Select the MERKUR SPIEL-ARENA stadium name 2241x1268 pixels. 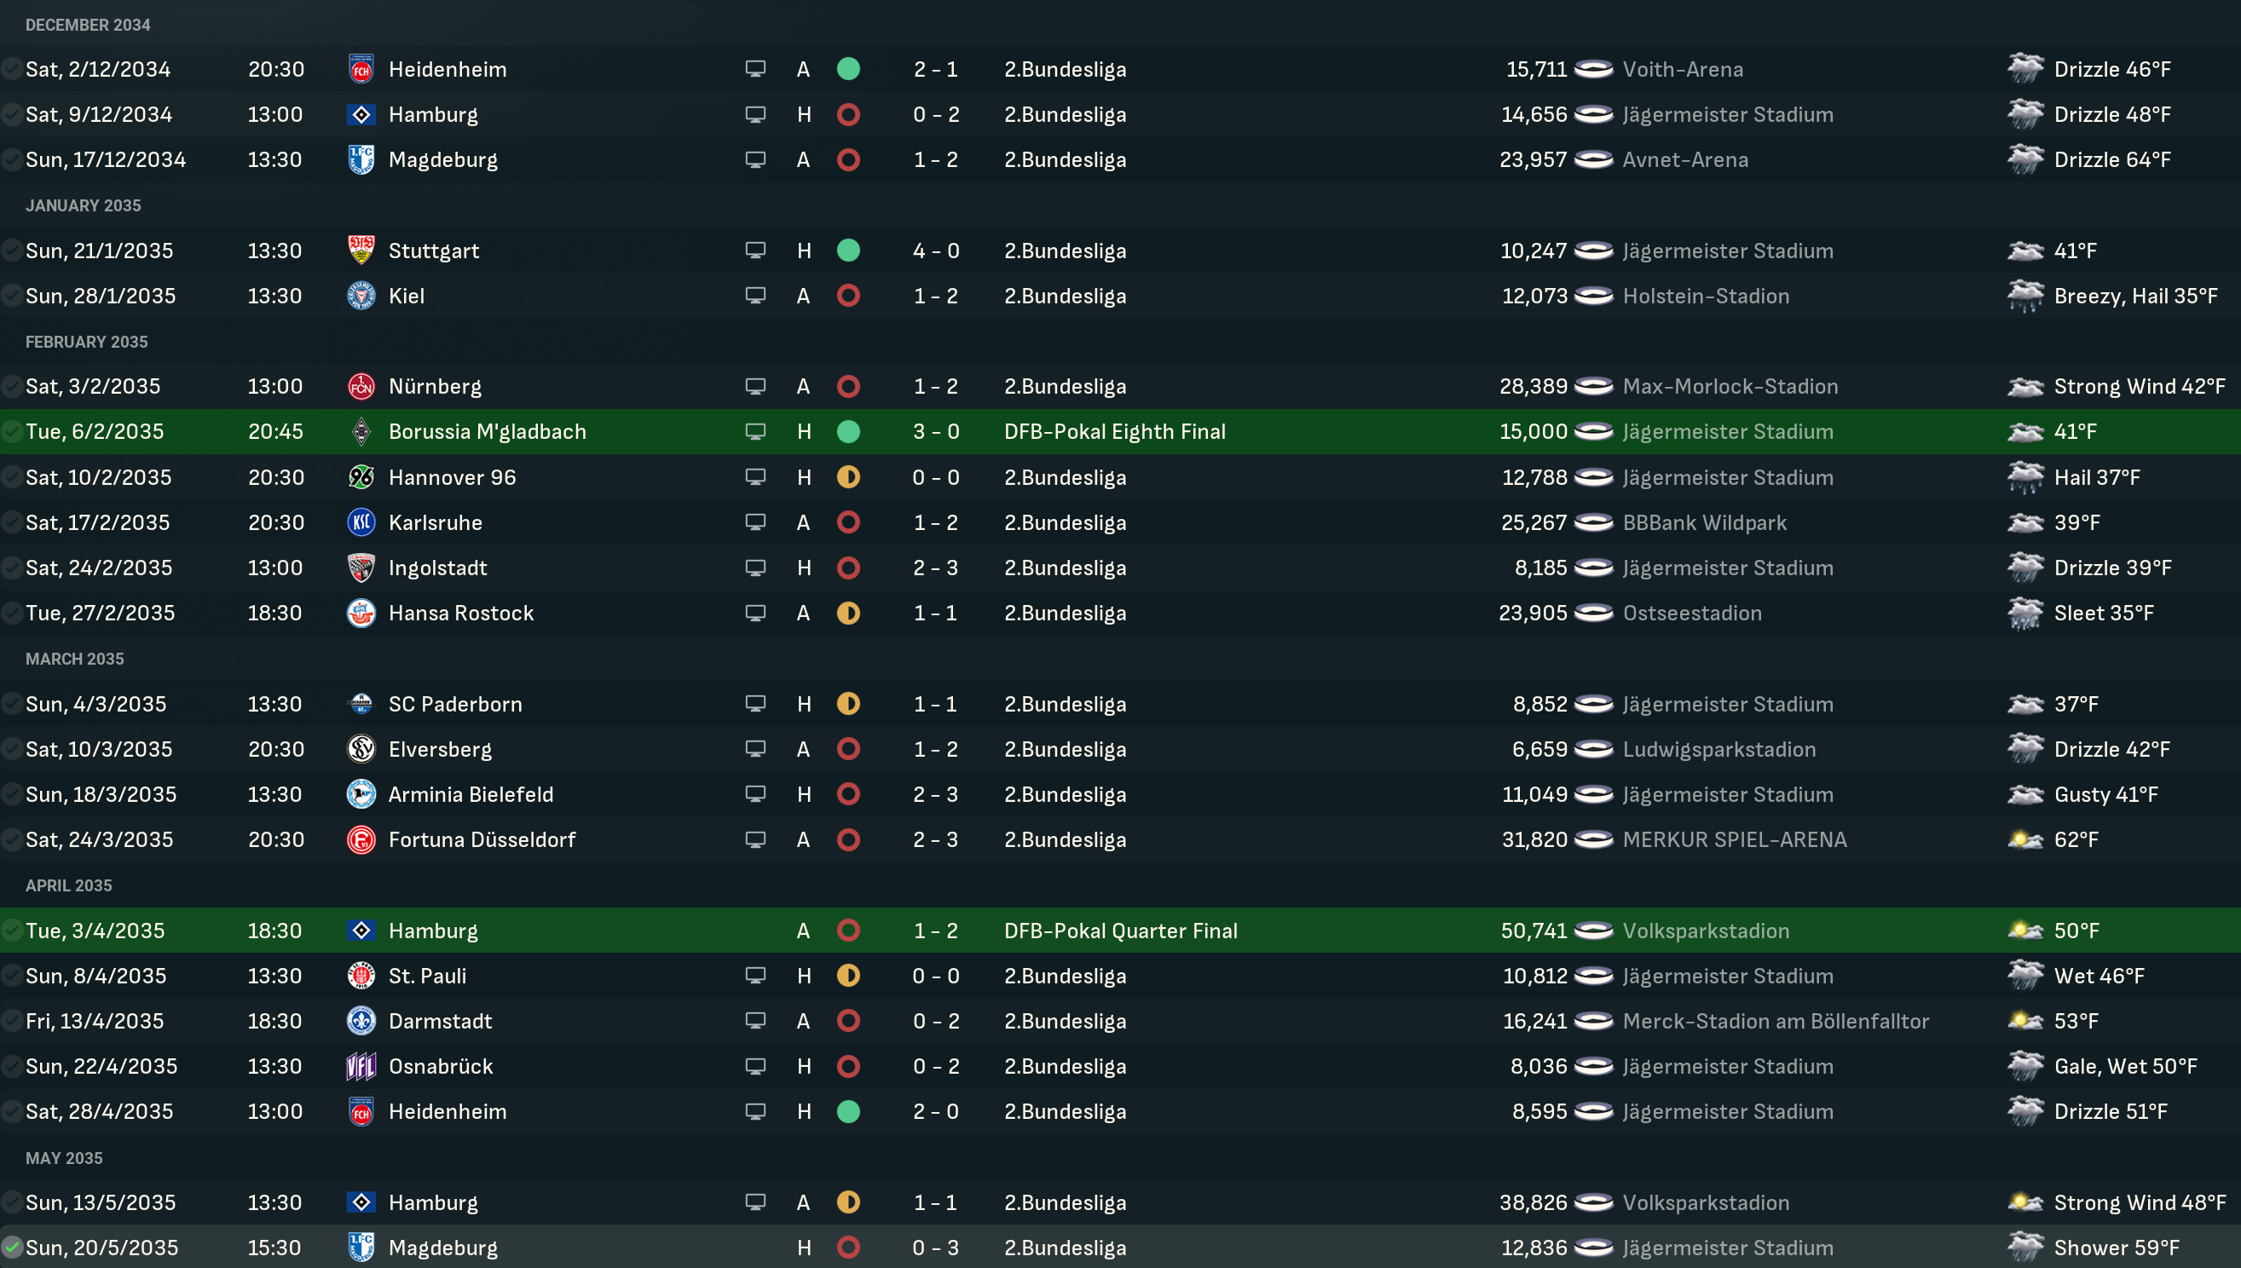1734,839
